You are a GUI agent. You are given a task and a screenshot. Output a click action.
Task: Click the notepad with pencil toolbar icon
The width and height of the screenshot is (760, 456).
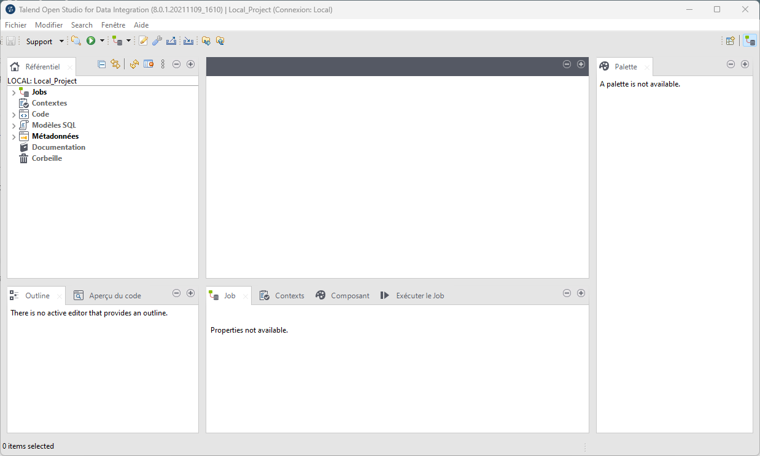[x=144, y=41]
